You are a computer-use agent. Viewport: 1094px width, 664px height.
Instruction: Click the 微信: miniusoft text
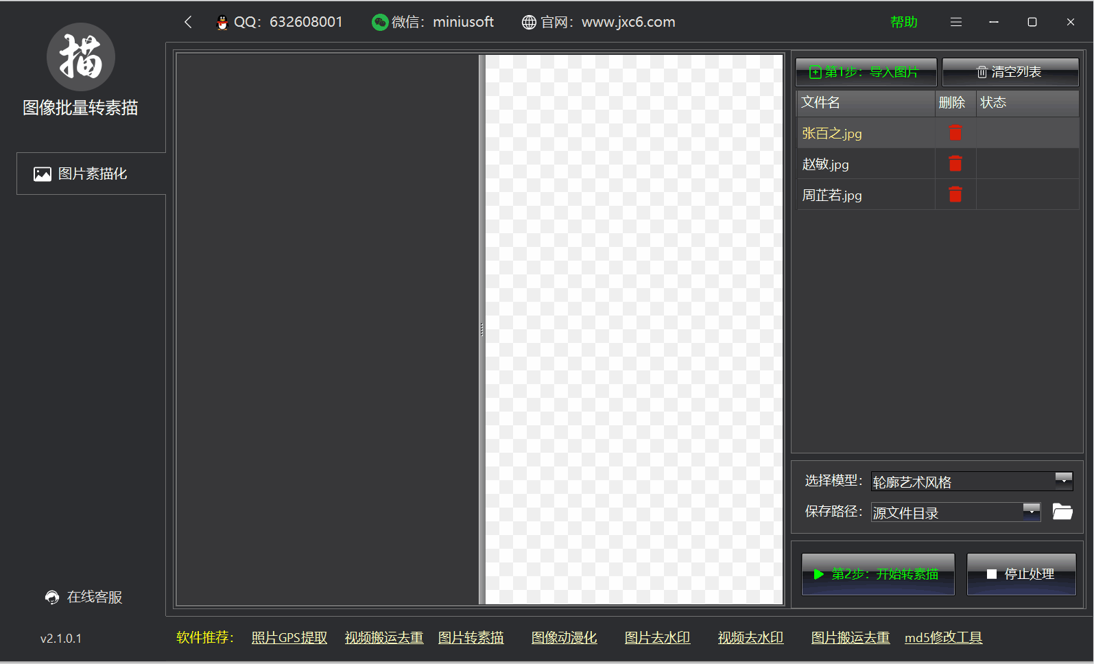click(x=442, y=22)
